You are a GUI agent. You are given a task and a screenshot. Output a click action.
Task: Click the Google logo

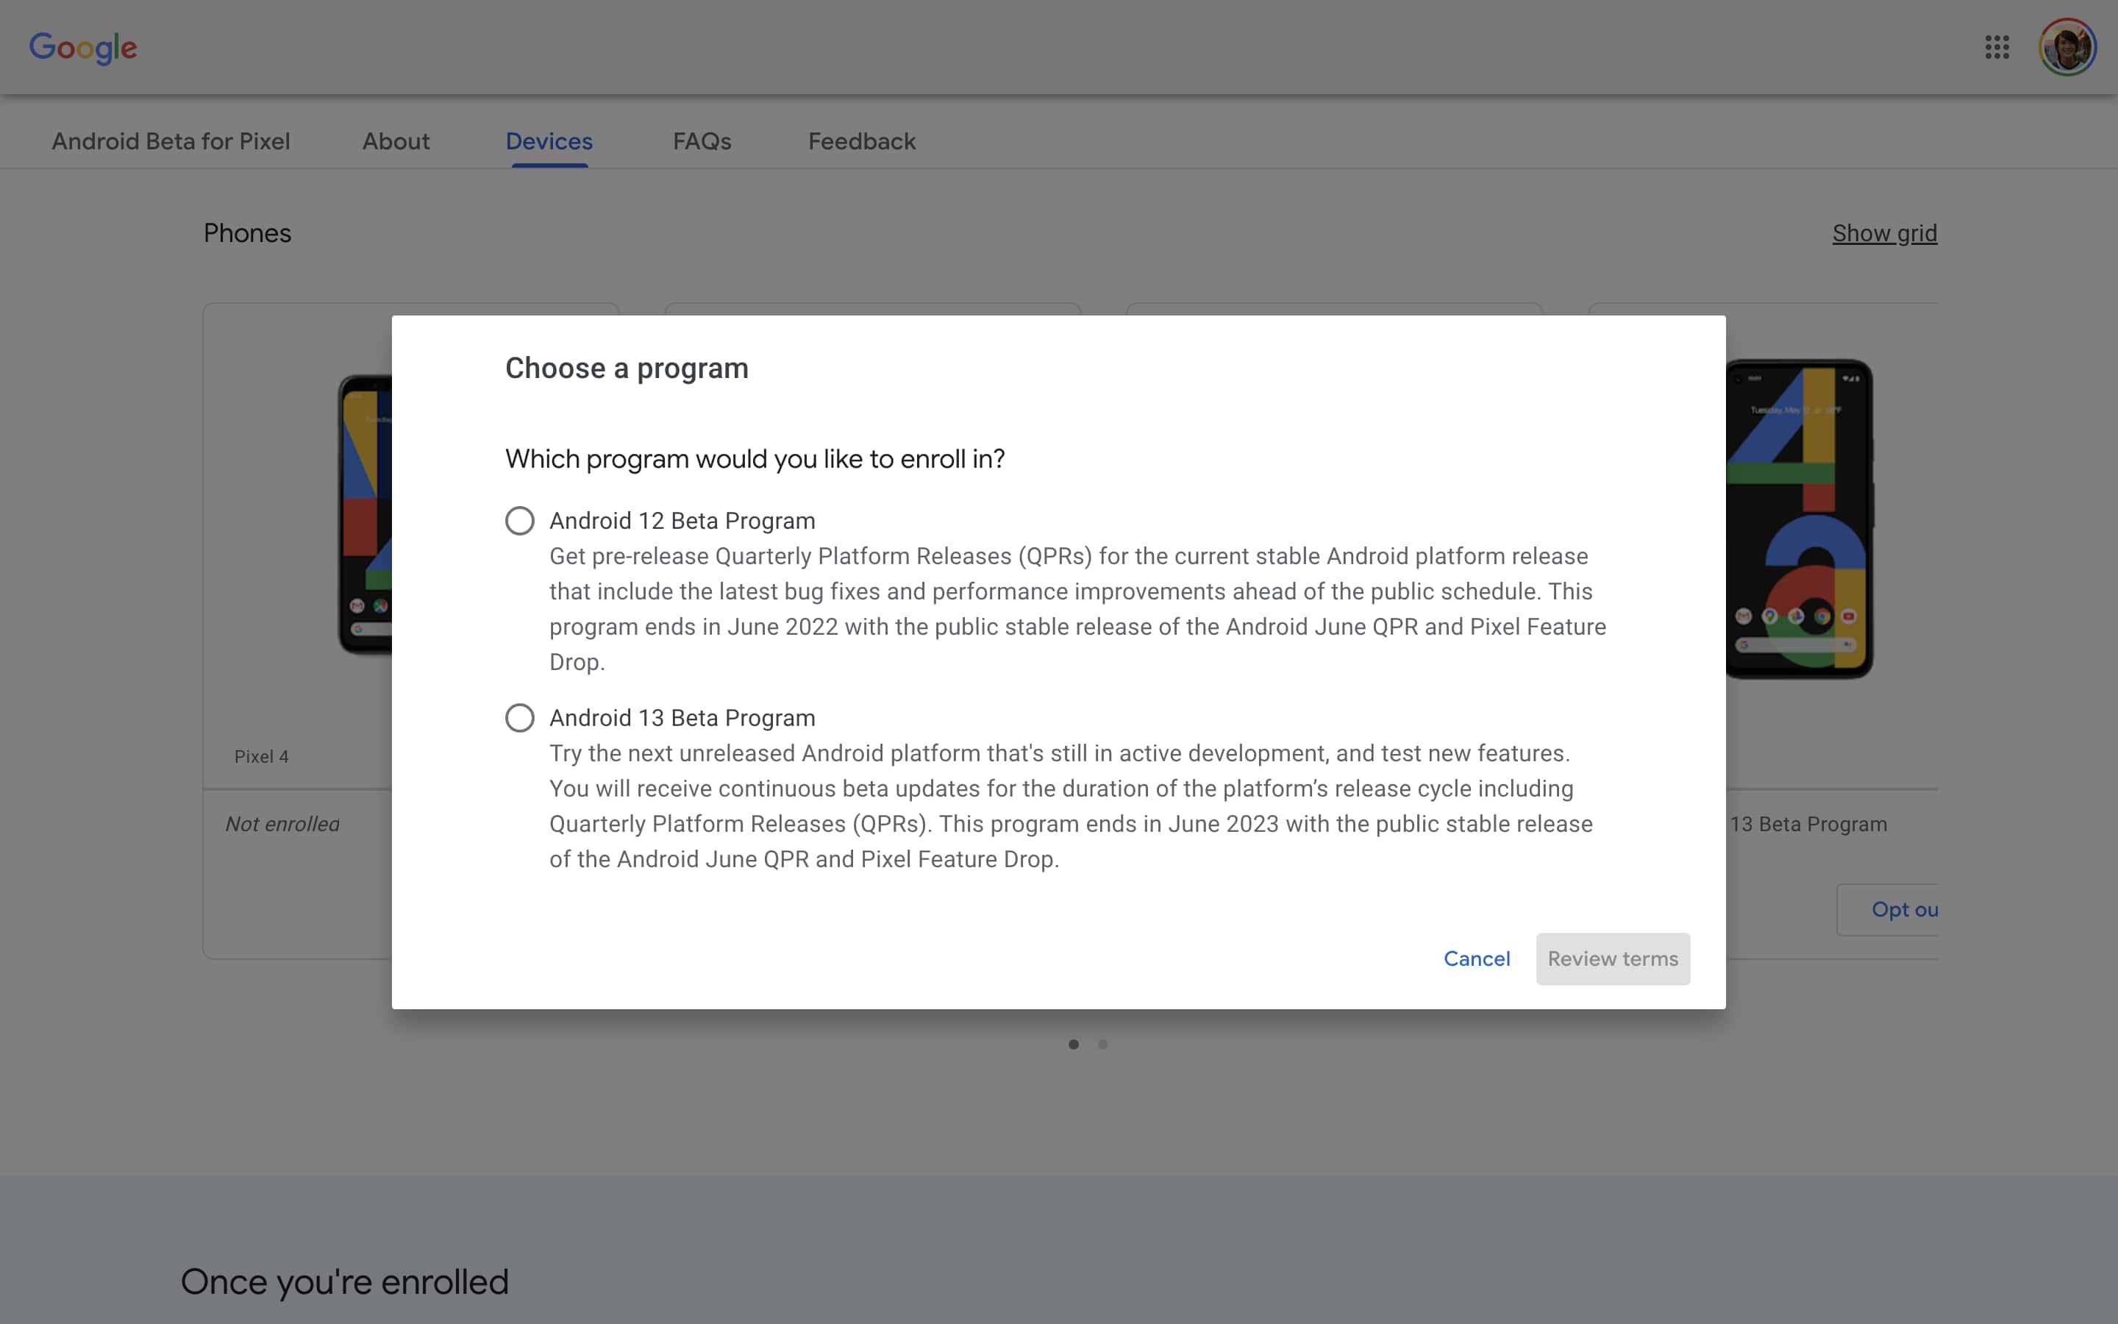(x=83, y=47)
